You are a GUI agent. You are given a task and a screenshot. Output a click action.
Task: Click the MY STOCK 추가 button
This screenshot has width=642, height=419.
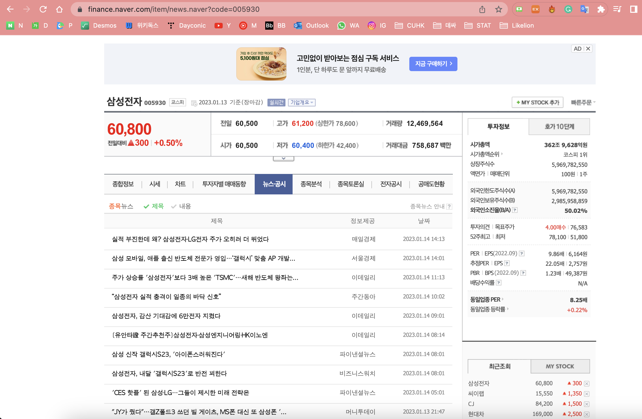pyautogui.click(x=537, y=103)
